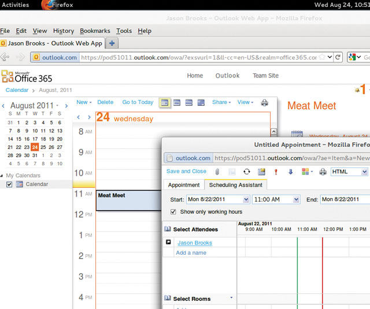Uncheck the Calendar checkbox under My Calendars
Image resolution: width=370 pixels, height=309 pixels.
[x=9, y=184]
